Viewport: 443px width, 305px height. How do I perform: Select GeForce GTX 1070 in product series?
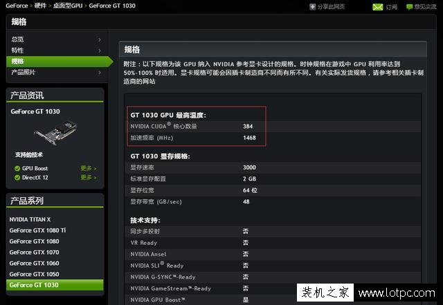pyautogui.click(x=34, y=252)
